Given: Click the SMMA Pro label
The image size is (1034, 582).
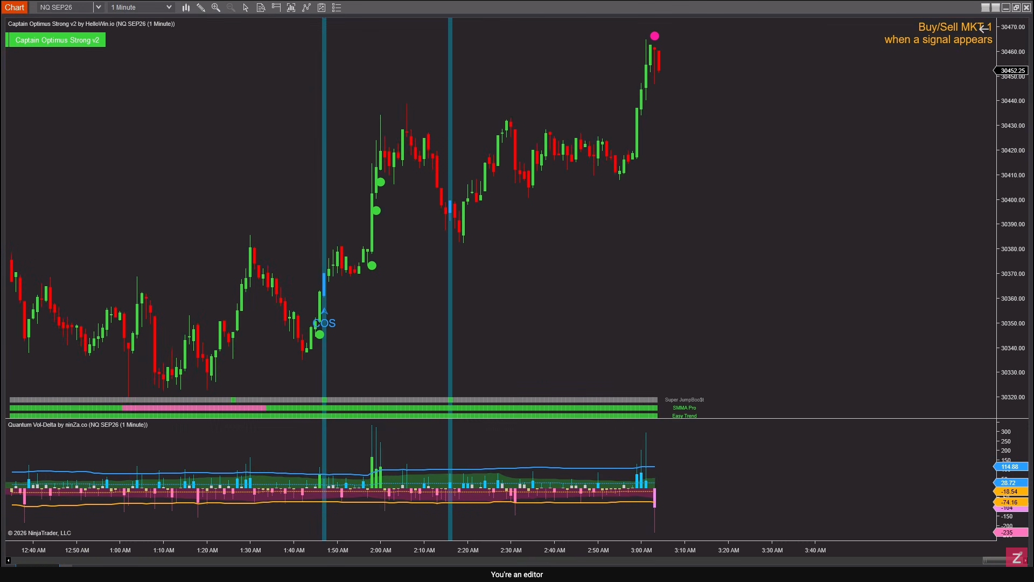Looking at the screenshot, I should click(x=684, y=408).
